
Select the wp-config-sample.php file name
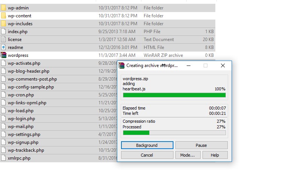coord(31,87)
